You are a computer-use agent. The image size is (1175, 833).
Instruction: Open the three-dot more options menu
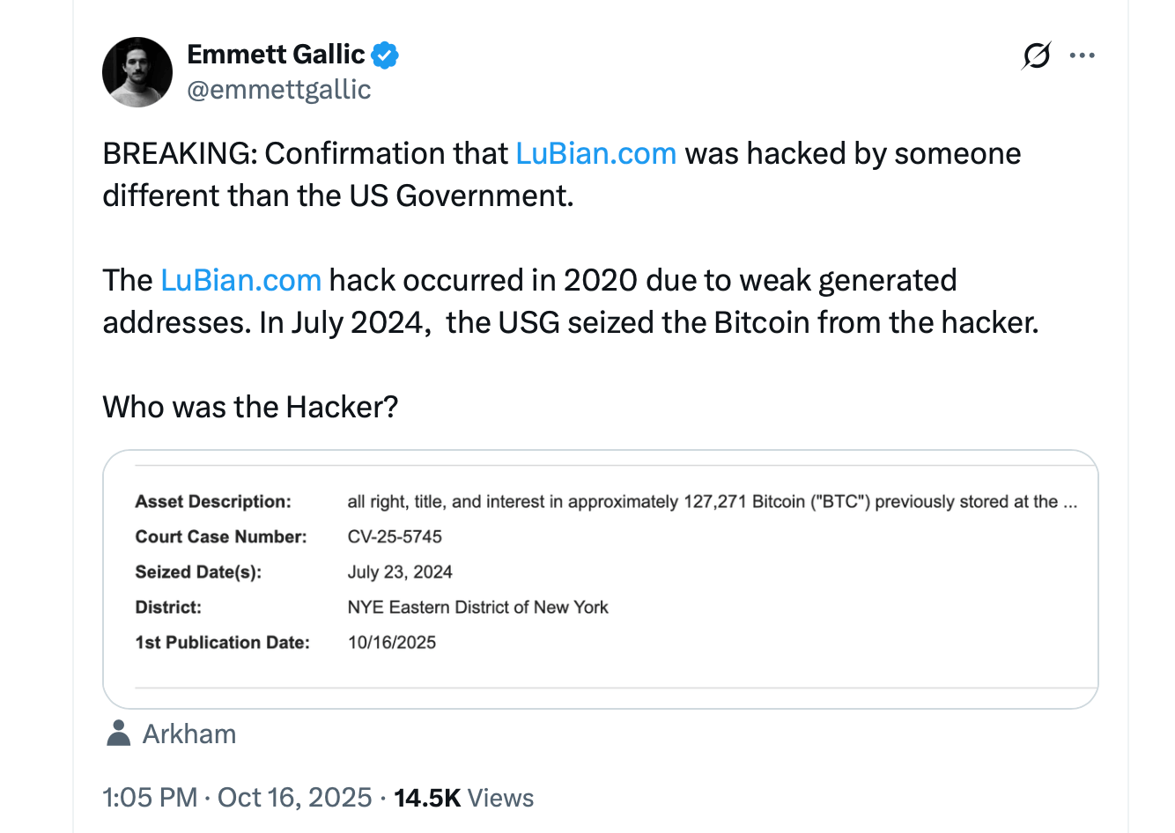point(1082,55)
